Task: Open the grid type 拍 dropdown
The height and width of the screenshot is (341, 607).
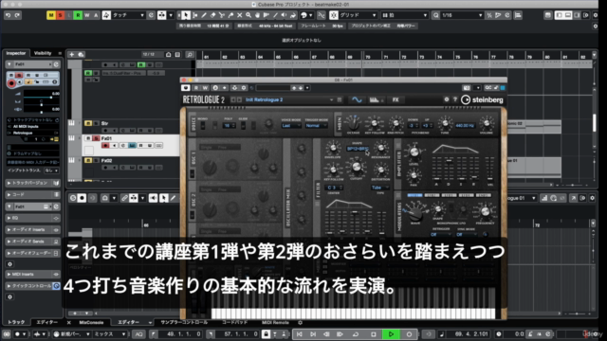Action: click(405, 15)
